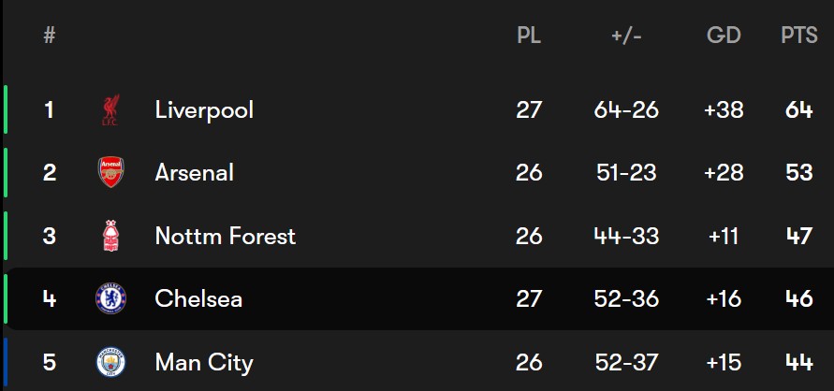Click Arsenal's +28 goal difference
The width and height of the screenshot is (834, 391).
coord(724,173)
